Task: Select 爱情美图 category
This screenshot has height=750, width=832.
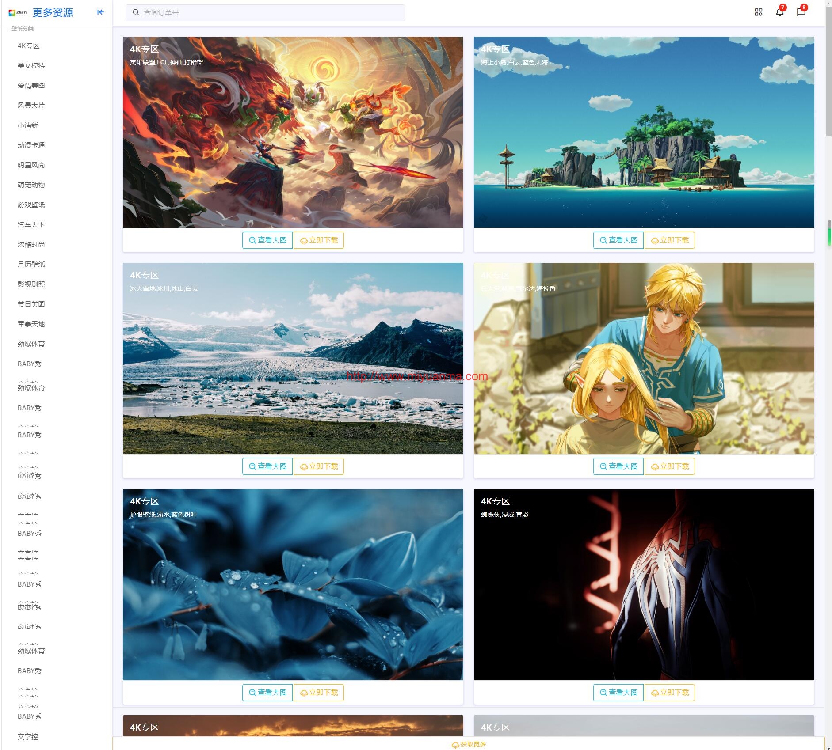Action: click(x=31, y=86)
